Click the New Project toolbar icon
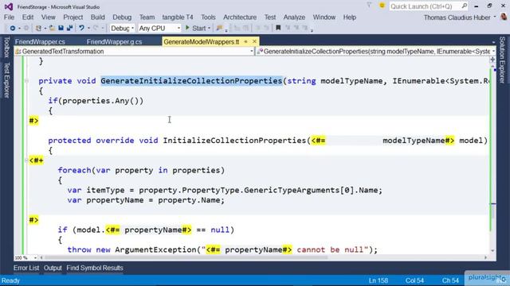 38,29
